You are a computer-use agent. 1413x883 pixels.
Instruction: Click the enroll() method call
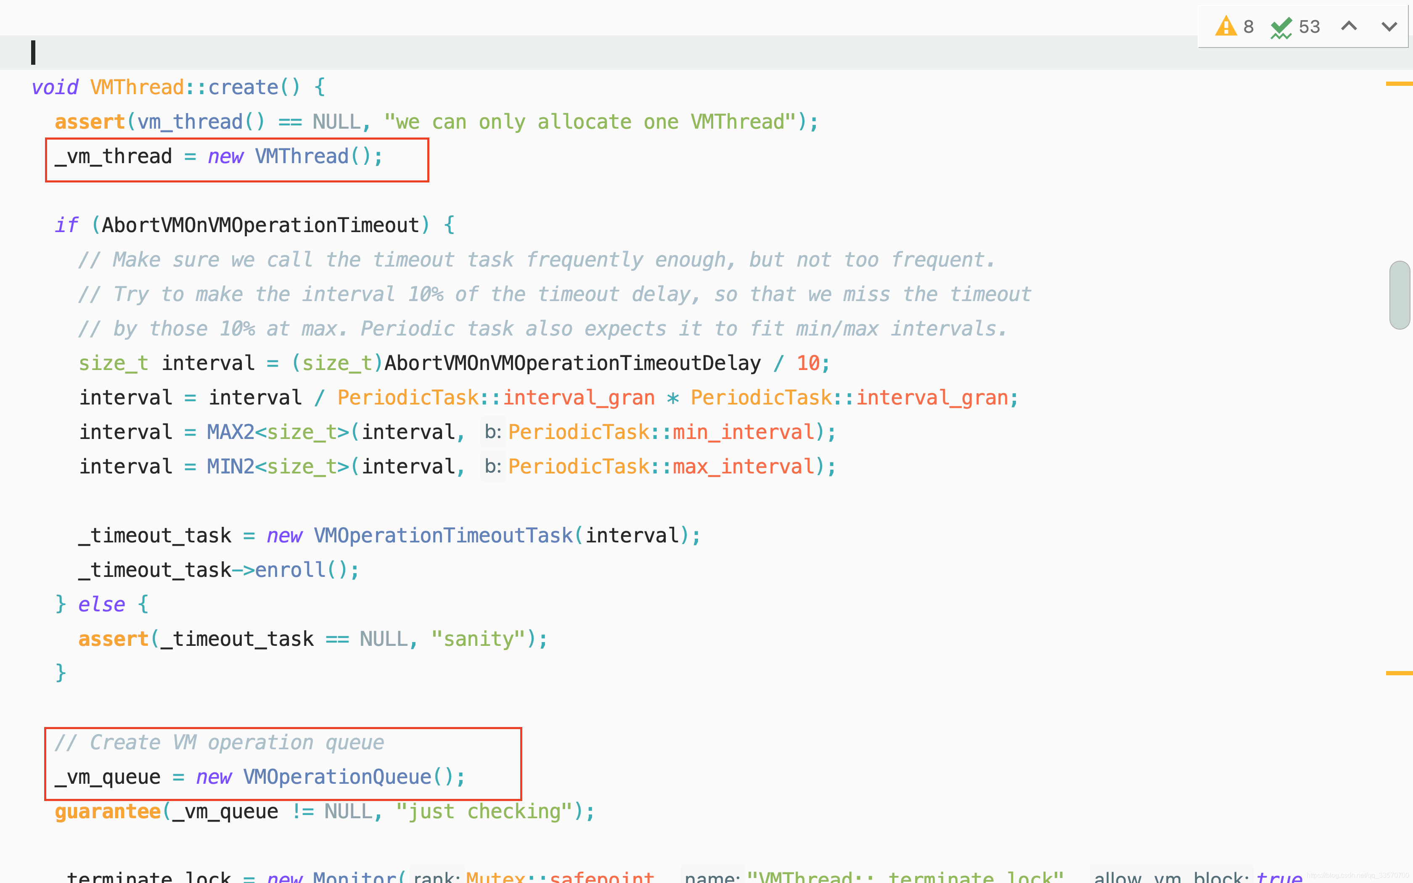tap(301, 570)
